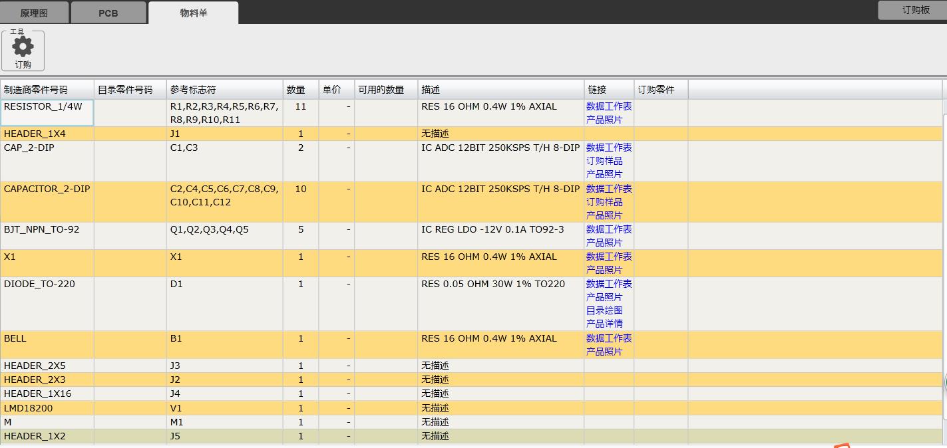This screenshot has height=448, width=947.
Task: Open 产品照片 link for CAP_2-DIP
Action: click(x=604, y=174)
